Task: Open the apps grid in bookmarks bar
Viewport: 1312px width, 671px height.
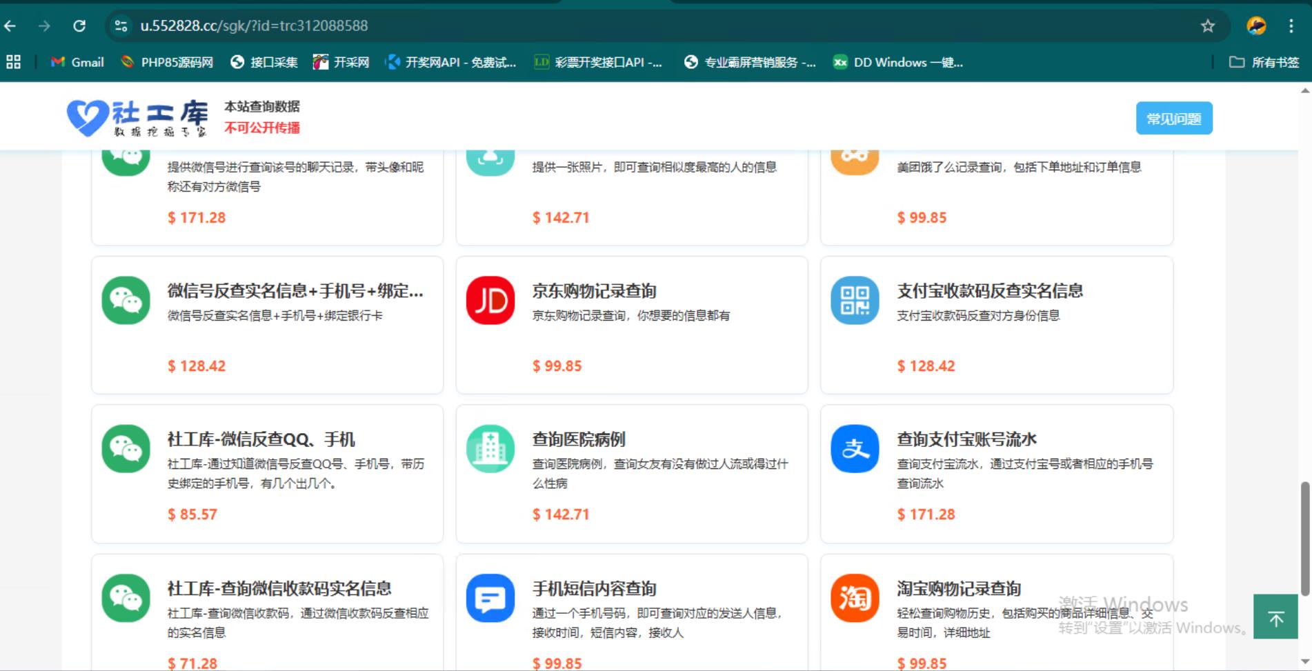Action: click(13, 62)
